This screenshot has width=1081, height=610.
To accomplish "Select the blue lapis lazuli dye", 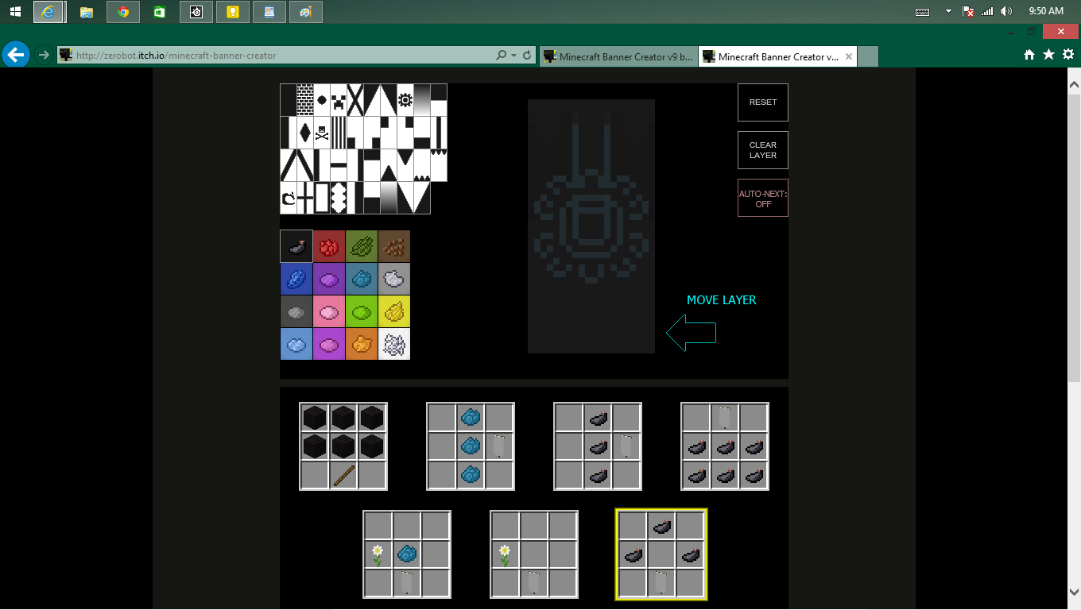I will click(x=296, y=279).
